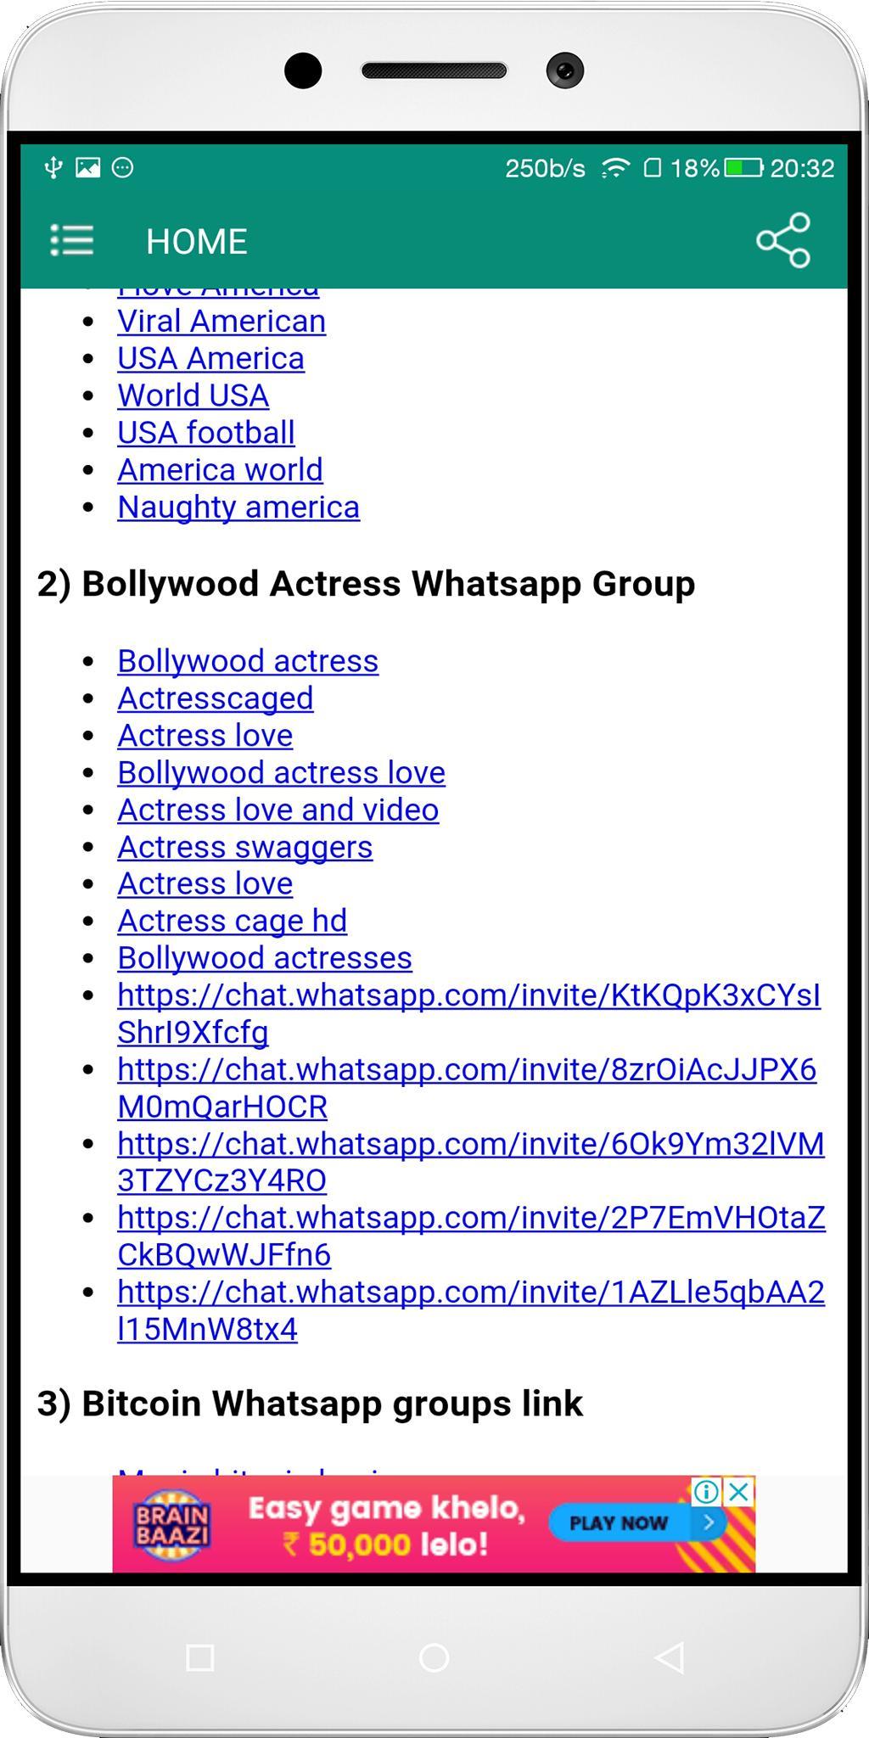Open the Naughty america link
Viewport: 869px width, 1738px height.
238,507
